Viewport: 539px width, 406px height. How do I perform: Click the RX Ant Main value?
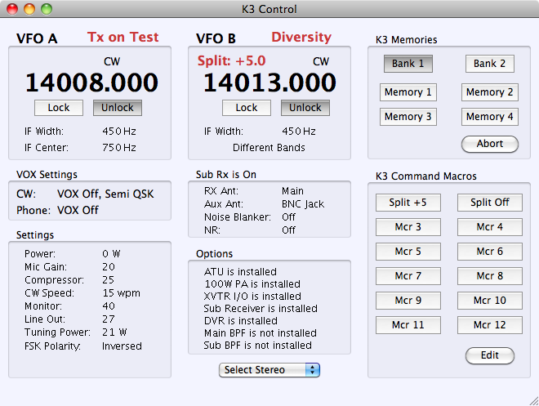tap(292, 191)
